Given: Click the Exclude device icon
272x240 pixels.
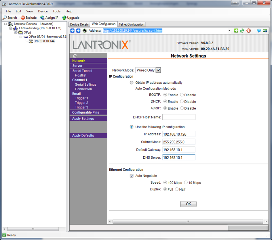Looking at the screenshot, I should (23, 18).
